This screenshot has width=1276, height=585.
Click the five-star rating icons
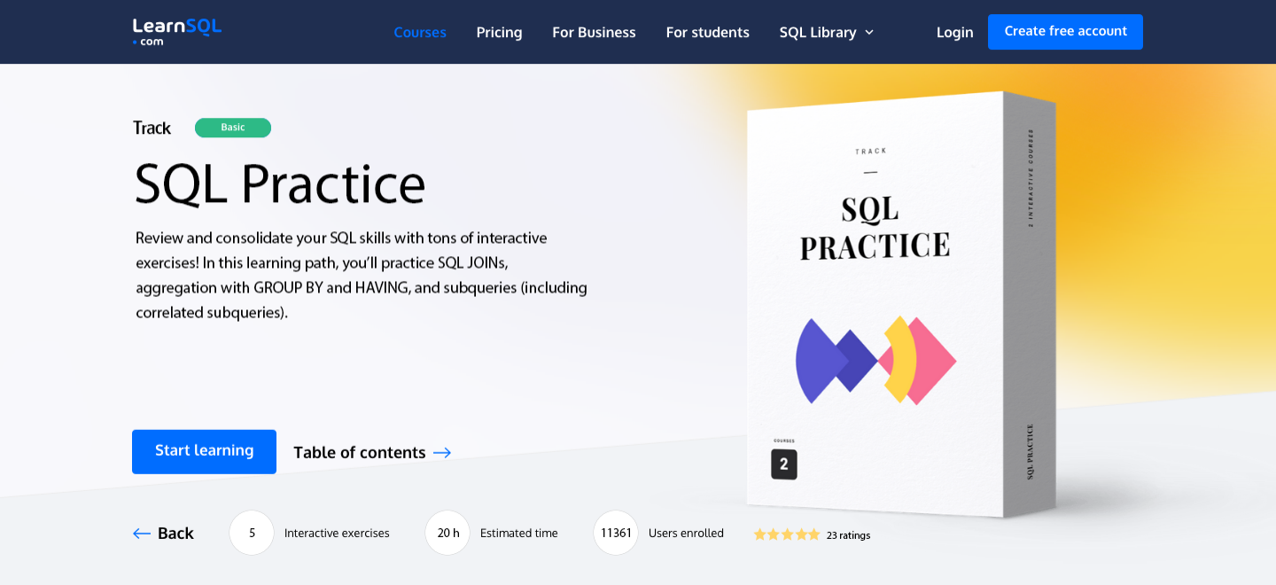click(787, 534)
